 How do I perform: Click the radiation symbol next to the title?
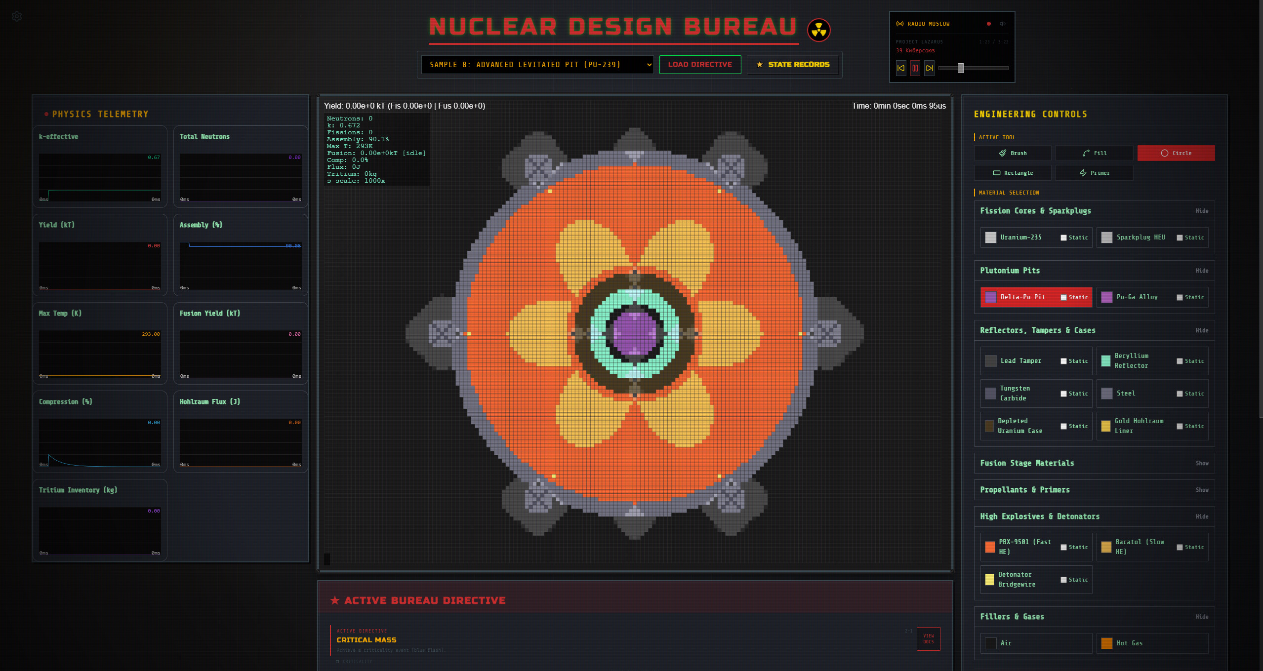(x=818, y=30)
